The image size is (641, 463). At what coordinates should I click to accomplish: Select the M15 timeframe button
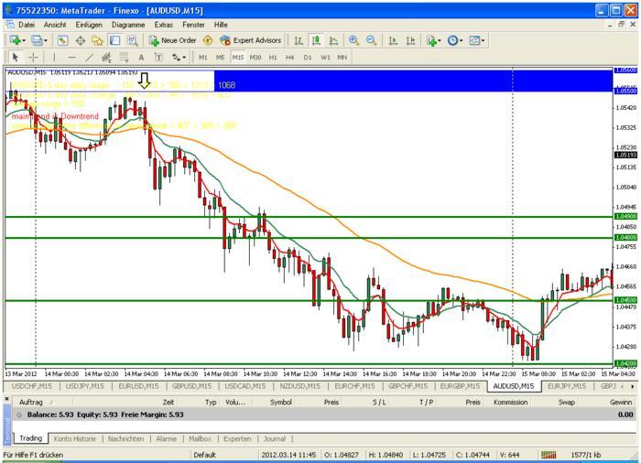[x=237, y=58]
